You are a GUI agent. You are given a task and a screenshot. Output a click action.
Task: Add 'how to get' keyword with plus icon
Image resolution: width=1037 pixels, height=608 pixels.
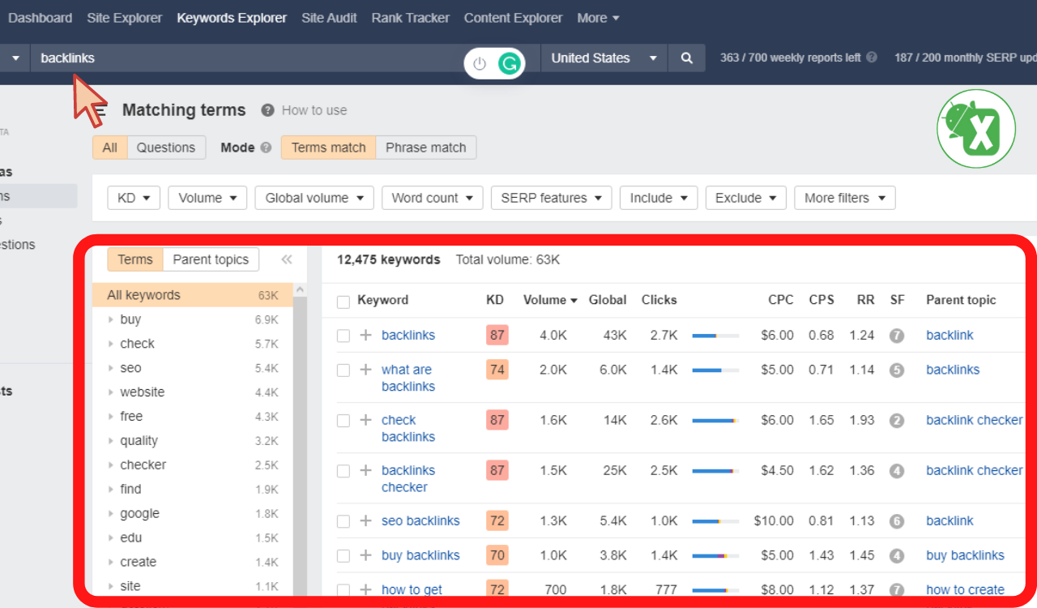pyautogui.click(x=365, y=589)
